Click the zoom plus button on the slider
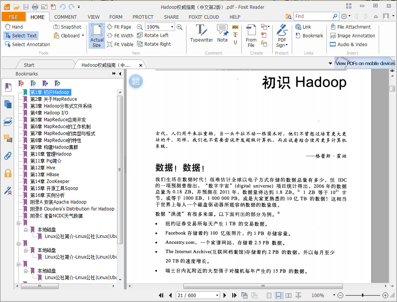The image size is (397, 302). 385,296
